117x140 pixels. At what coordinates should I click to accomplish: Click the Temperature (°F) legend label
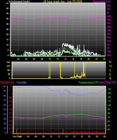tap(88, 82)
